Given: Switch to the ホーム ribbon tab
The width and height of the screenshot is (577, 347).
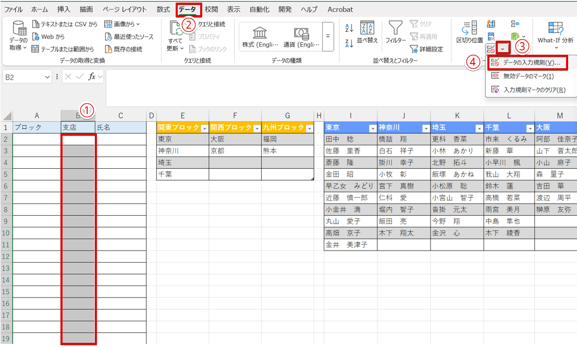Looking at the screenshot, I should tap(39, 9).
